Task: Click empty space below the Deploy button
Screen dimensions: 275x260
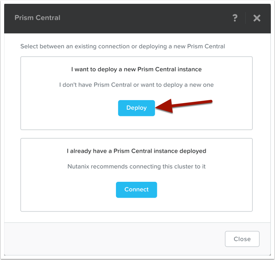Action: [136, 123]
